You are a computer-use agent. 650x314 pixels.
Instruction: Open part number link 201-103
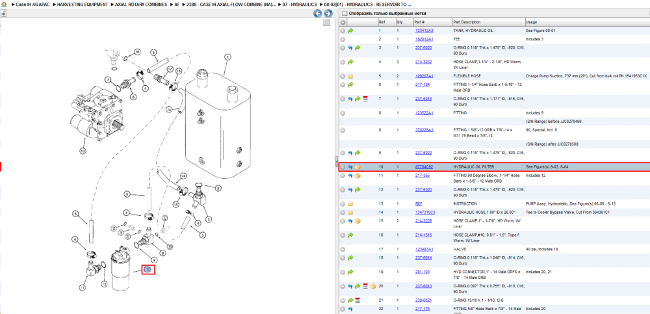point(422,272)
